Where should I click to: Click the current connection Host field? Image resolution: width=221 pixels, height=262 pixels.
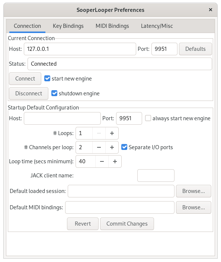(x=80, y=49)
